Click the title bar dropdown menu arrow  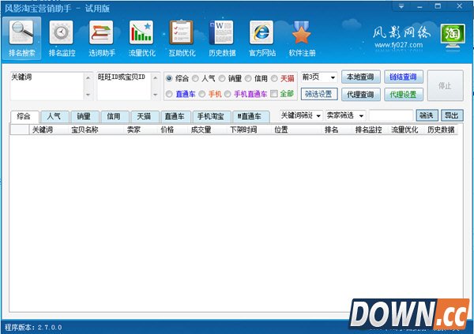click(x=401, y=6)
